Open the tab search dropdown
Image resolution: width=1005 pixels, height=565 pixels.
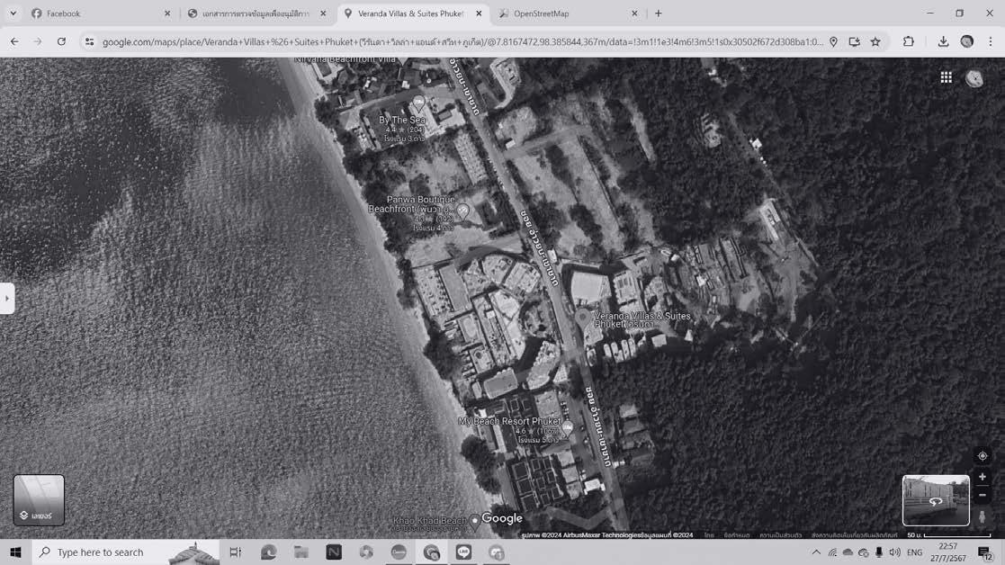tap(13, 13)
